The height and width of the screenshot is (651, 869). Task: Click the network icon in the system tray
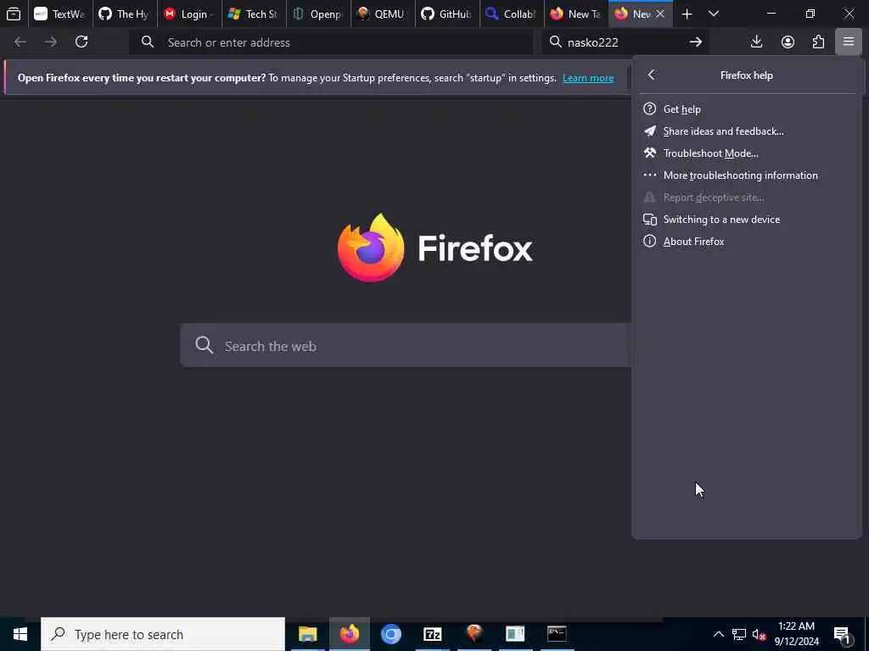pos(739,634)
